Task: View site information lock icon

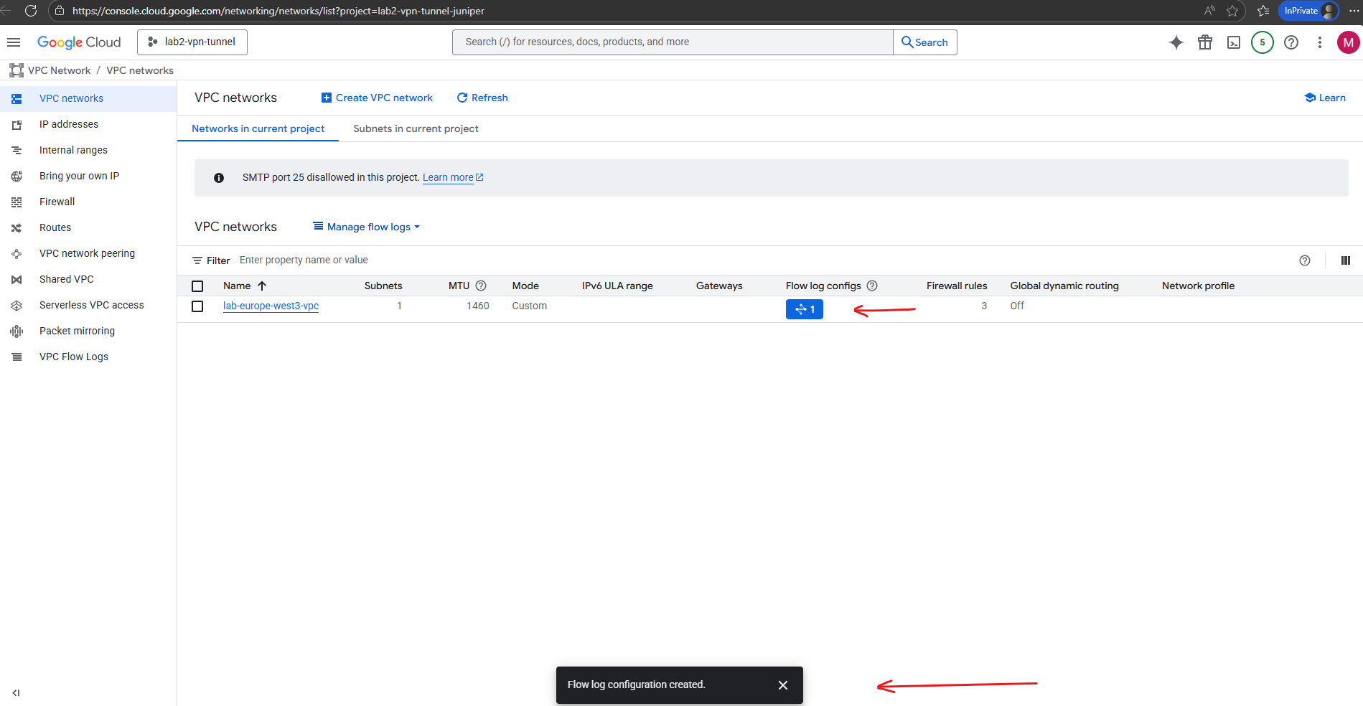Action: tap(60, 11)
